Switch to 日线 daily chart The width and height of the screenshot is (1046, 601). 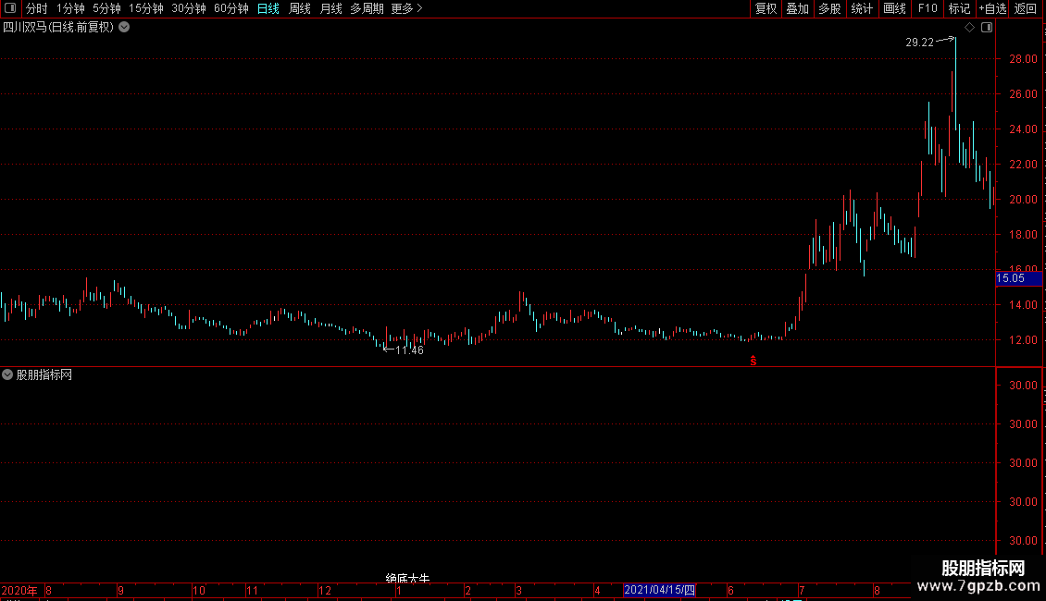(x=268, y=8)
